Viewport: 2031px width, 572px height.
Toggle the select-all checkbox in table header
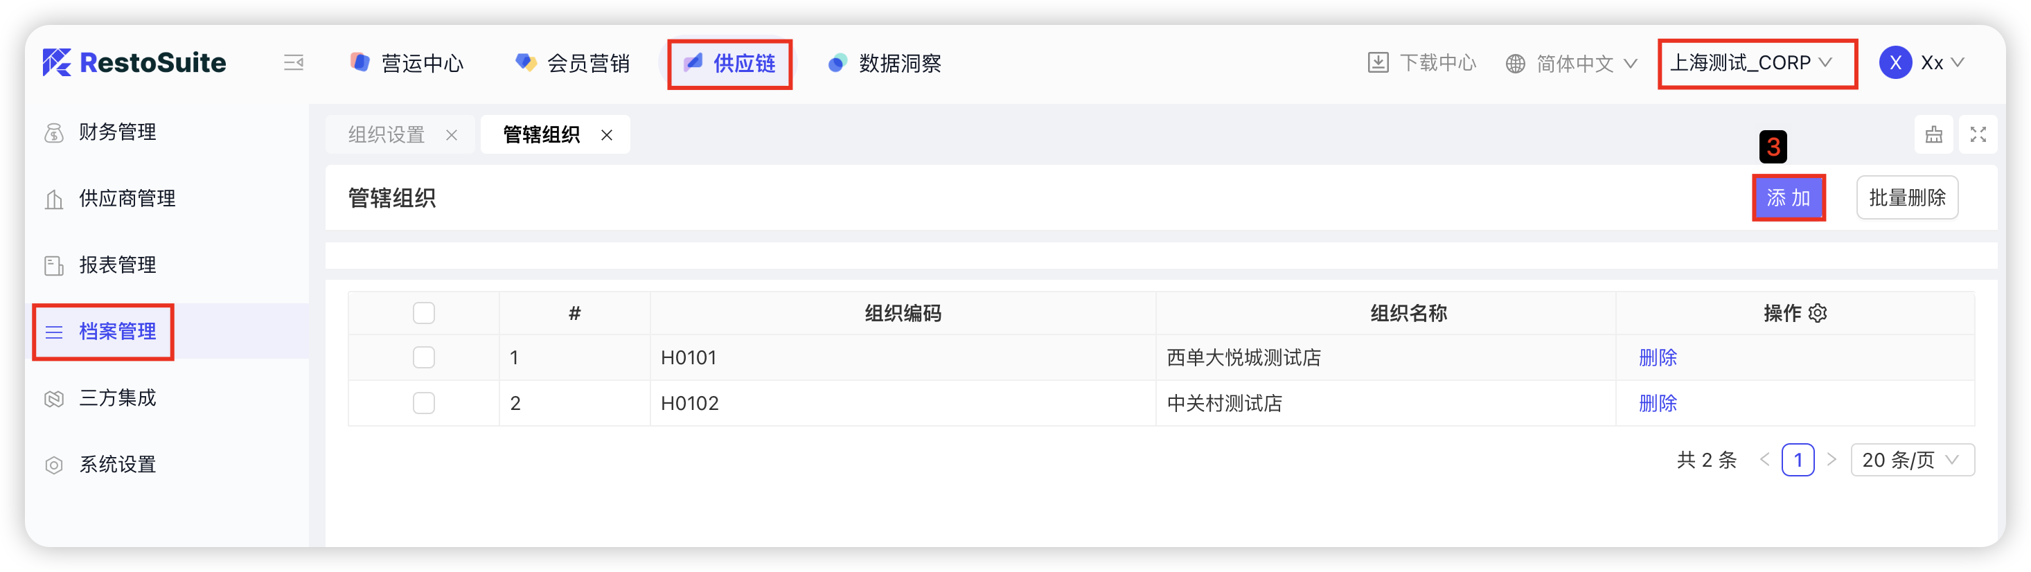(423, 314)
